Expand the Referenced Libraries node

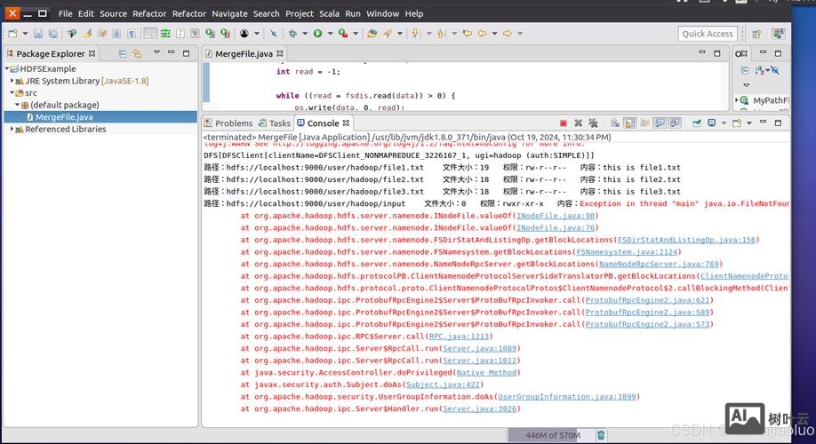point(12,129)
